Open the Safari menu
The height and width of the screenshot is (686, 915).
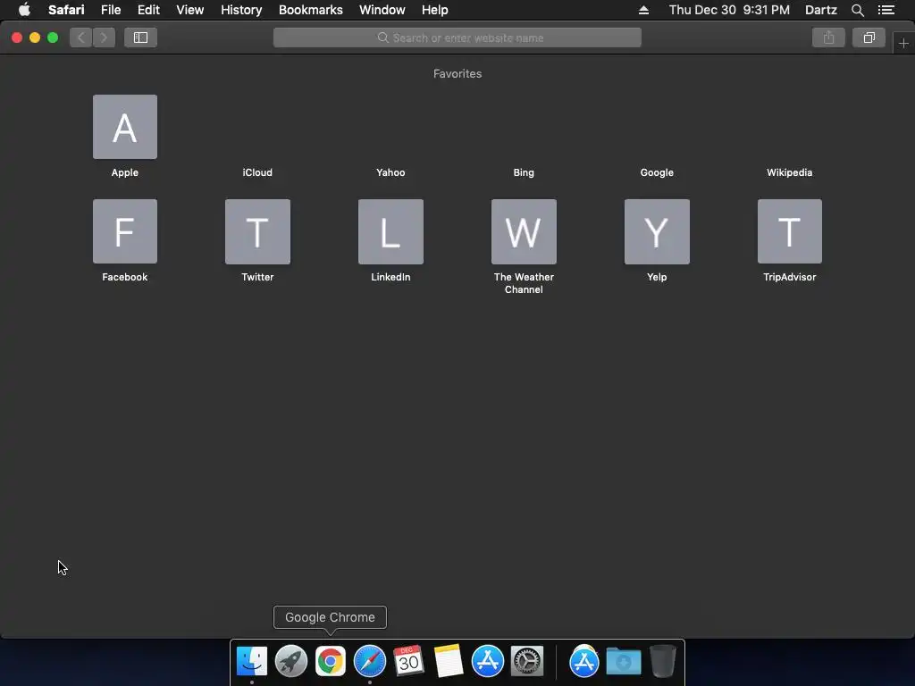[66, 10]
